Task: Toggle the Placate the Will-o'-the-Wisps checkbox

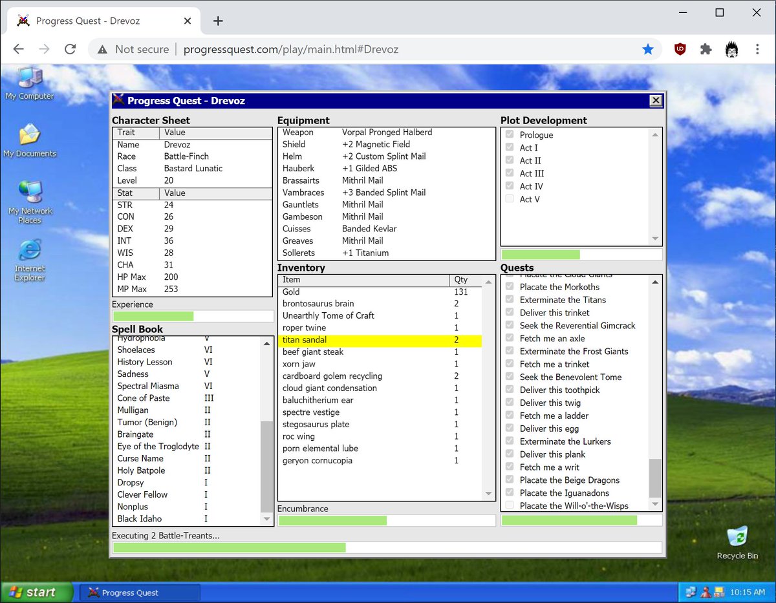Action: point(510,505)
